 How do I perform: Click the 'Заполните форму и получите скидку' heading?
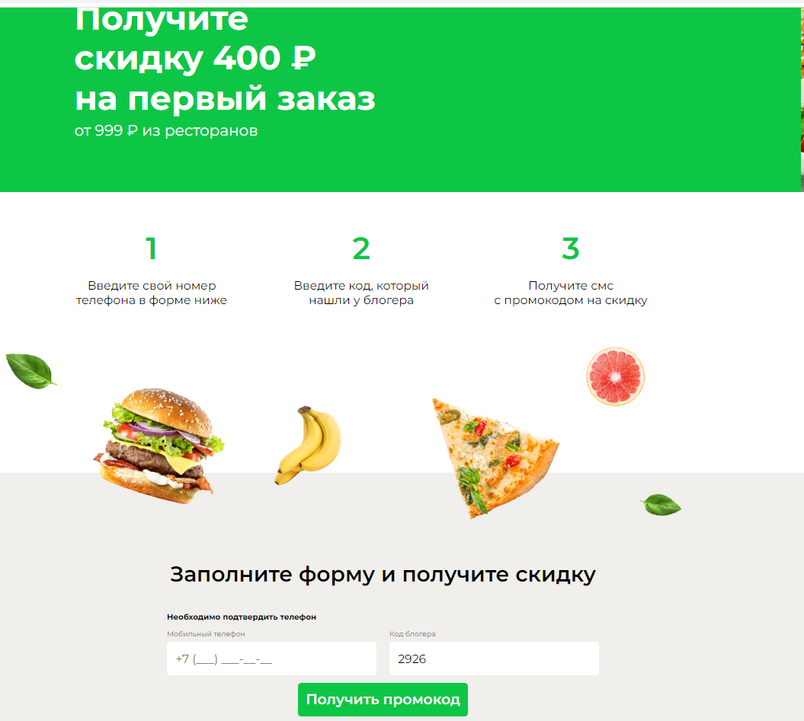point(383,575)
